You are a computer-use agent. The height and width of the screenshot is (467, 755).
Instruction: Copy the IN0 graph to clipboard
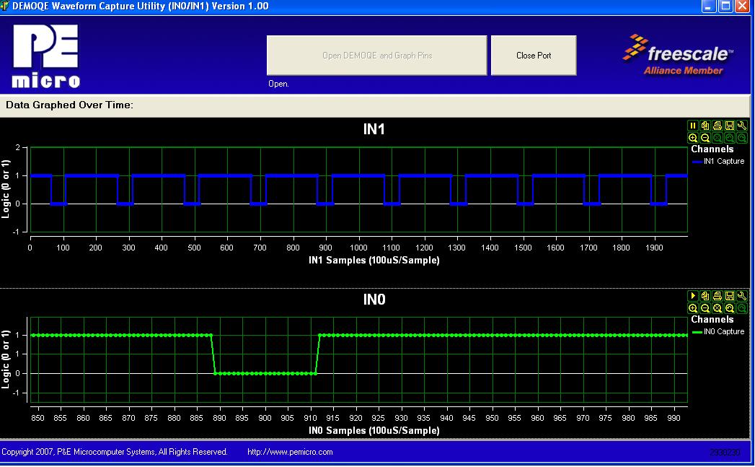pos(705,296)
